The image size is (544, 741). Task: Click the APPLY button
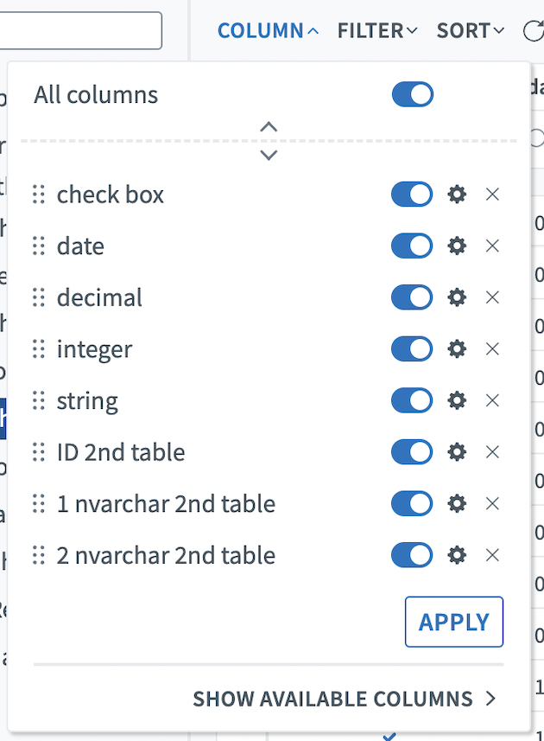point(453,622)
